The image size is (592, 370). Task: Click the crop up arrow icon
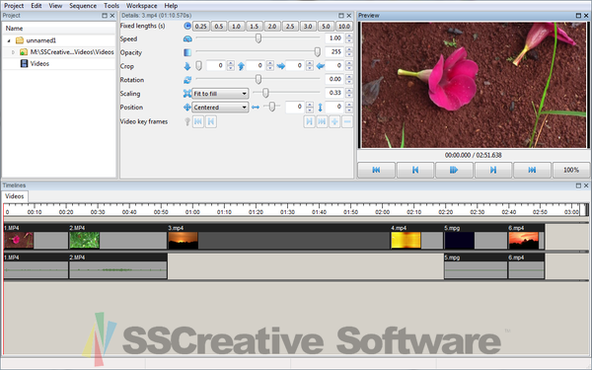pos(242,66)
